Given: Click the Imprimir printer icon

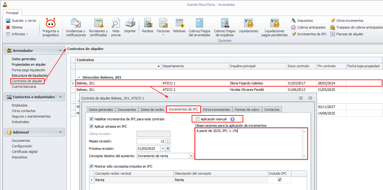Looking at the screenshot, I should click(130, 23).
